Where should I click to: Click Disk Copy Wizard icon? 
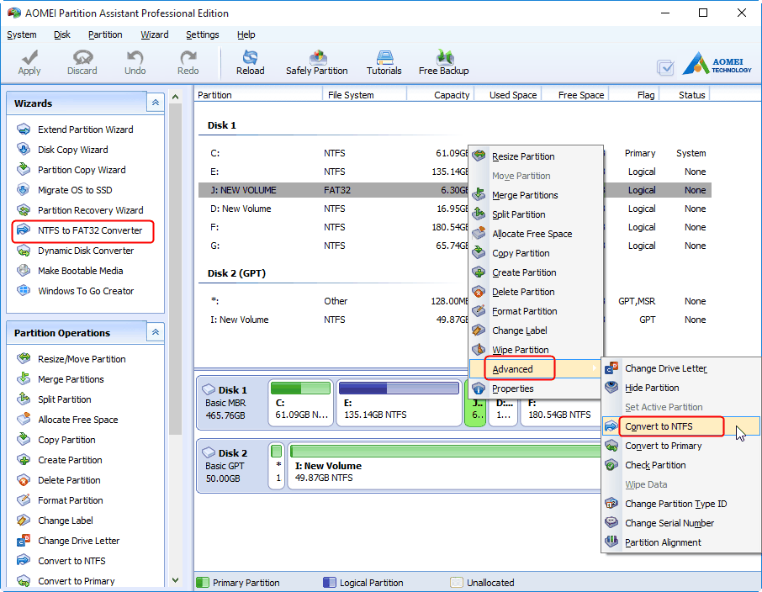pyautogui.click(x=24, y=149)
